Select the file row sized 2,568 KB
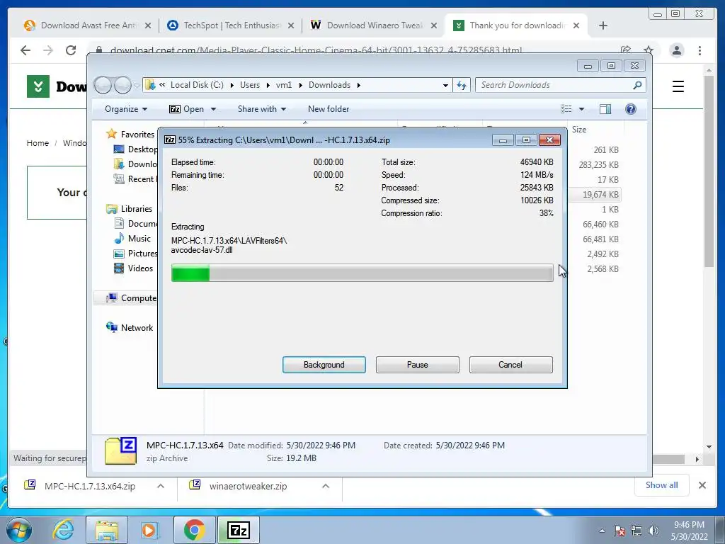The height and width of the screenshot is (544, 725). pos(603,268)
